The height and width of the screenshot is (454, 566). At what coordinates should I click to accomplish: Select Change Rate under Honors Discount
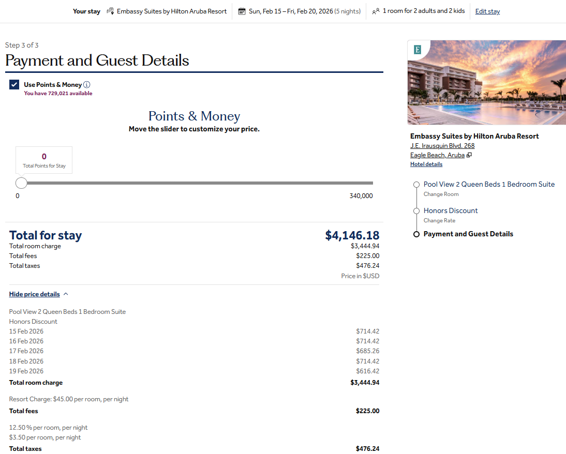pos(439,221)
